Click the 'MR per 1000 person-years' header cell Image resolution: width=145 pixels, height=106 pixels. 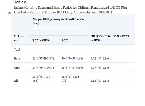coord(58,21)
